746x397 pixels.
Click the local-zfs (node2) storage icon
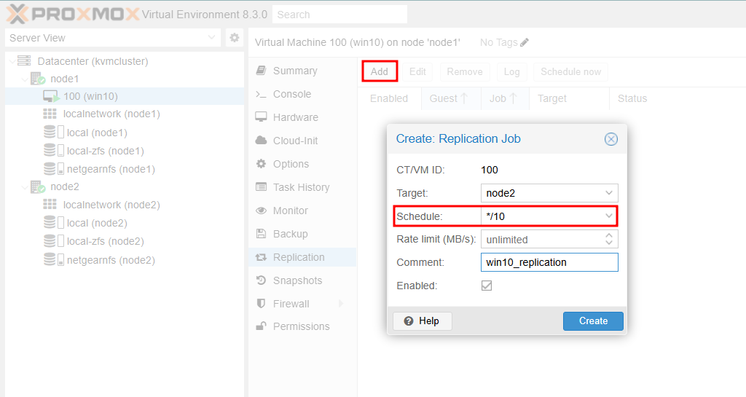point(53,240)
